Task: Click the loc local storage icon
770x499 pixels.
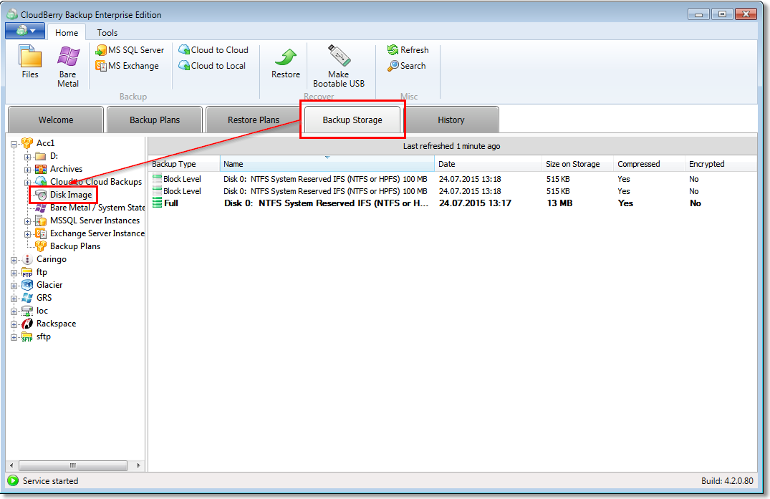Action: pyautogui.click(x=27, y=311)
